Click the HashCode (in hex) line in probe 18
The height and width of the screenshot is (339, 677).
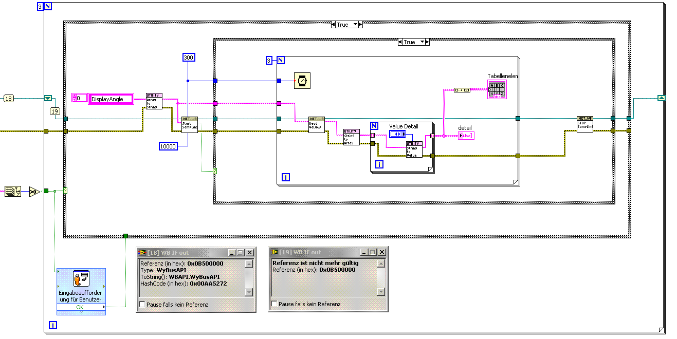point(184,283)
